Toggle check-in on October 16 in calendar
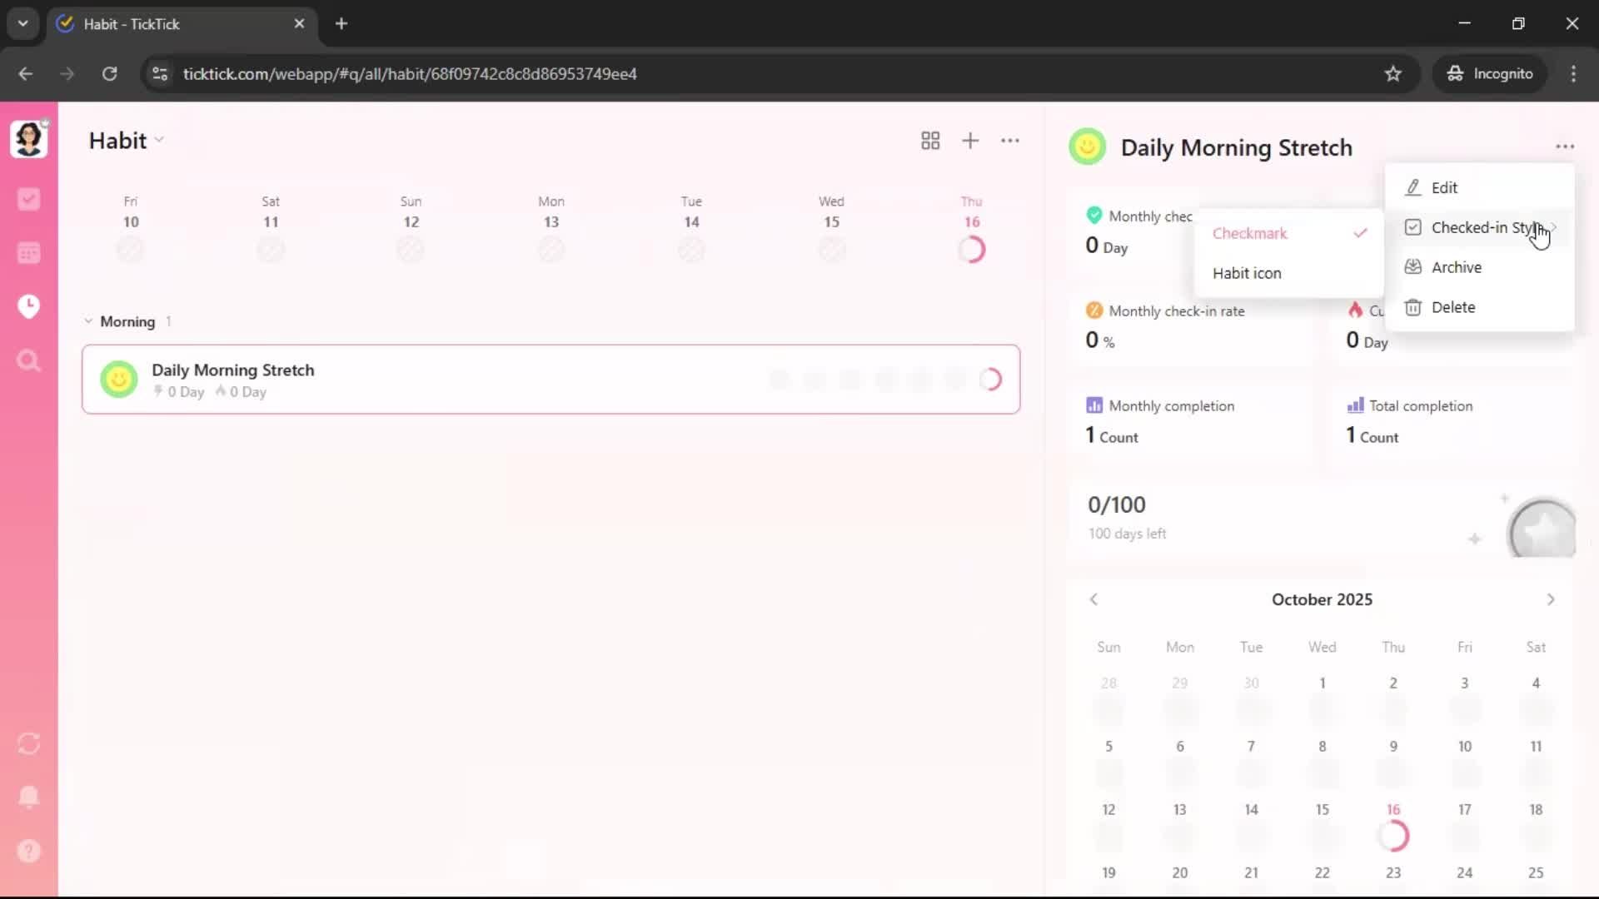The width and height of the screenshot is (1599, 899). coord(1393,836)
